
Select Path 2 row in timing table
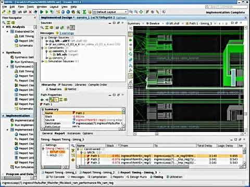click(95, 159)
